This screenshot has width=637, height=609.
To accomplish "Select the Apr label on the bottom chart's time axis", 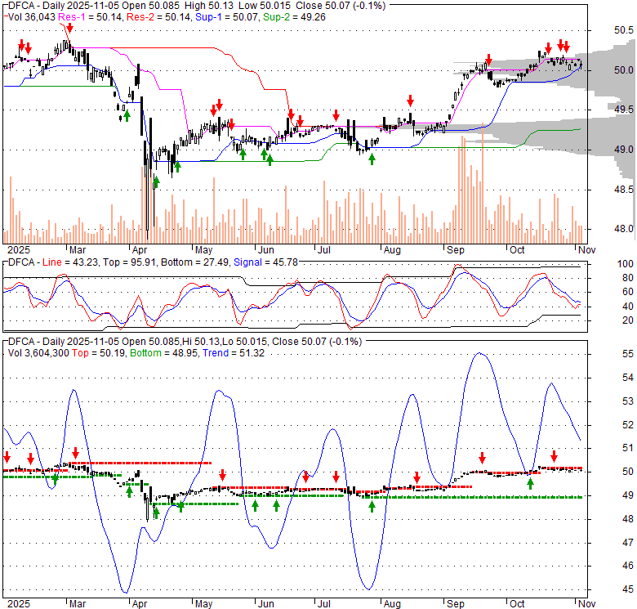I will (140, 604).
